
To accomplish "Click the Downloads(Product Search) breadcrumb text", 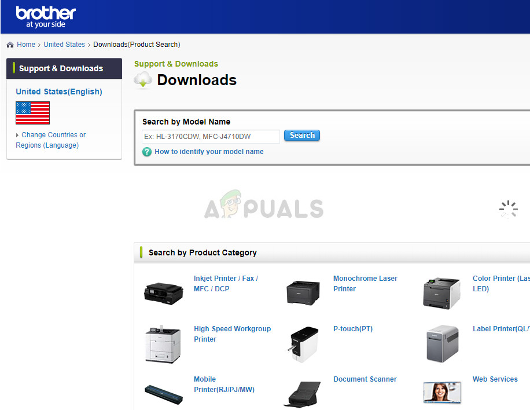I will coord(137,45).
